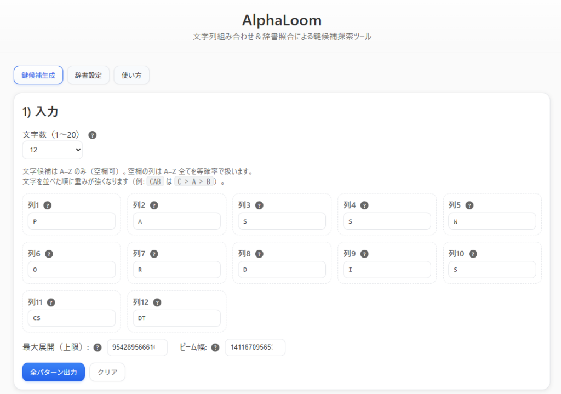Viewport: 561px width, 394px height.
Task: Click the クリア button
Action: [107, 372]
